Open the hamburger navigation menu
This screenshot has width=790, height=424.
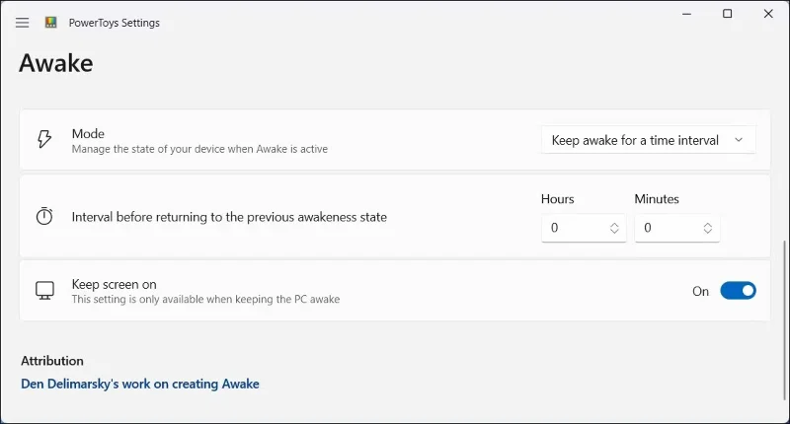[x=23, y=23]
